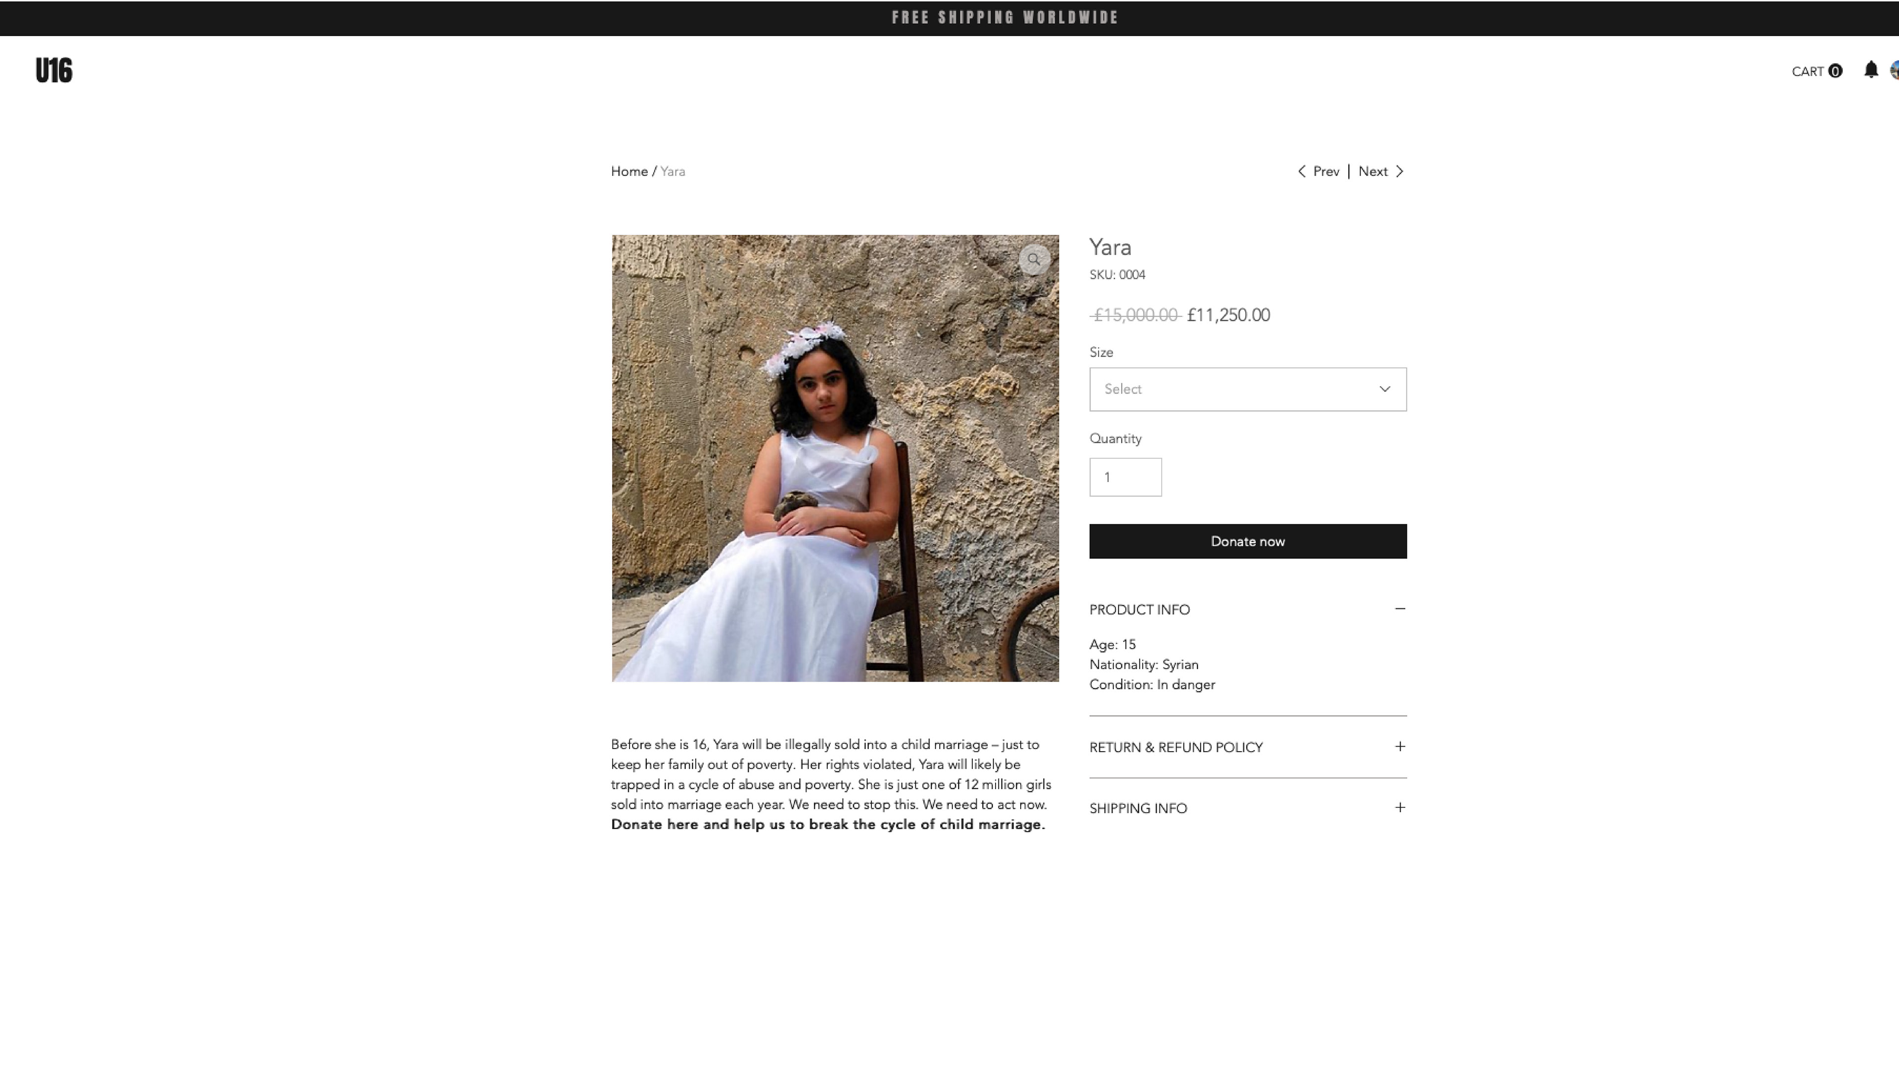The image size is (1899, 1068).
Task: Collapse Product Info with minus icon
Action: pos(1399,609)
